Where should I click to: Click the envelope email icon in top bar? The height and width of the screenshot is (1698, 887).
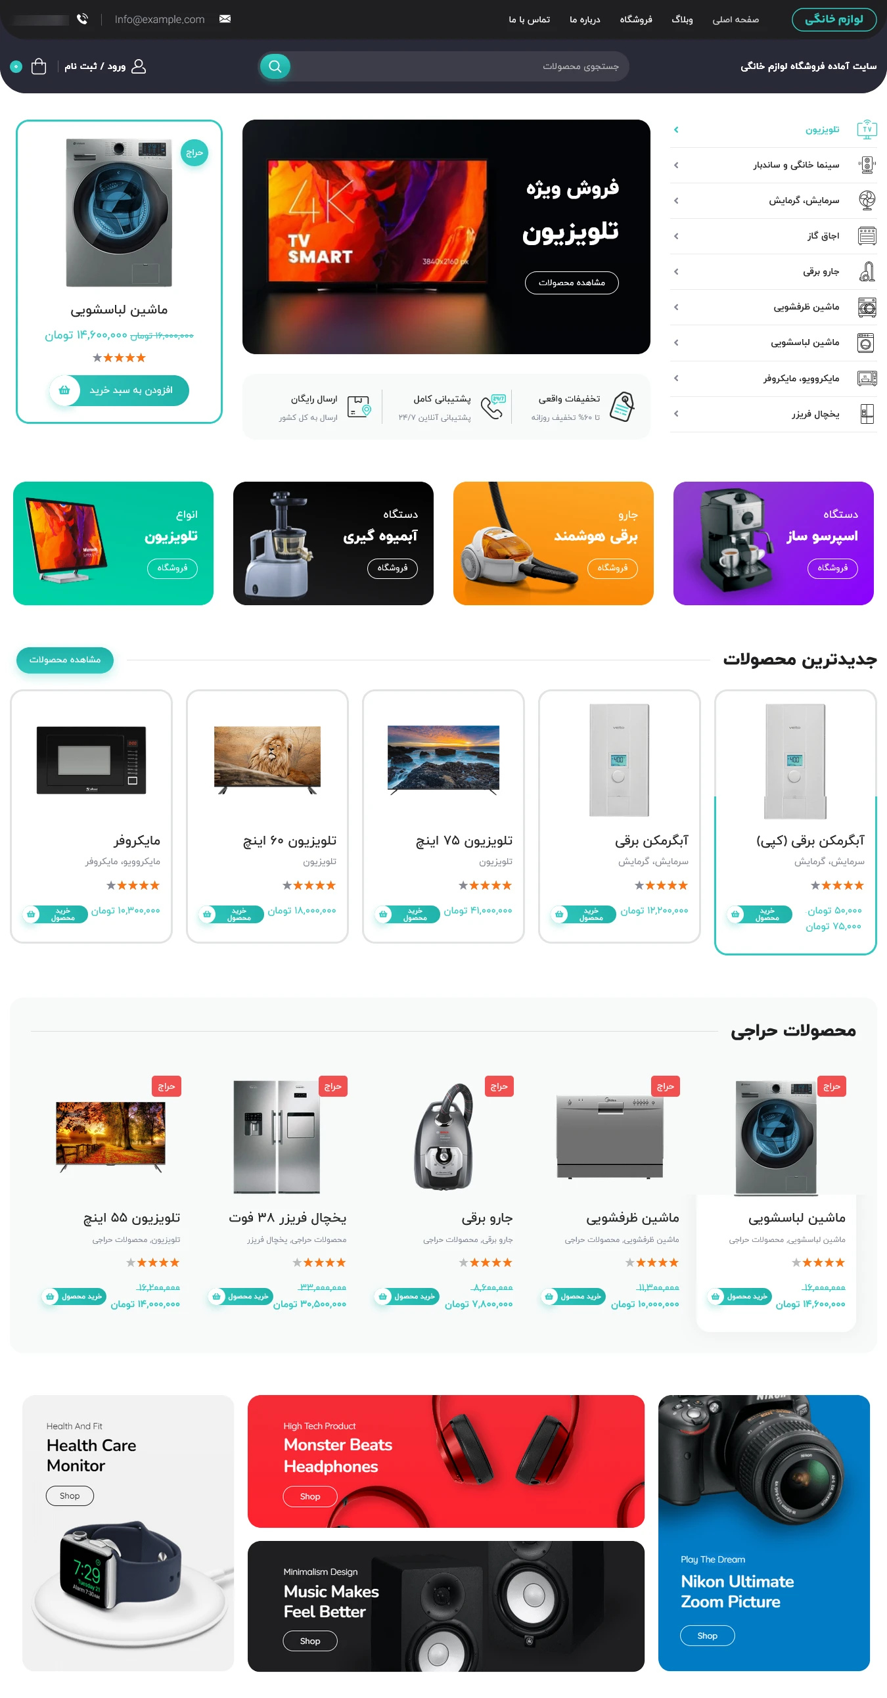[x=225, y=19]
